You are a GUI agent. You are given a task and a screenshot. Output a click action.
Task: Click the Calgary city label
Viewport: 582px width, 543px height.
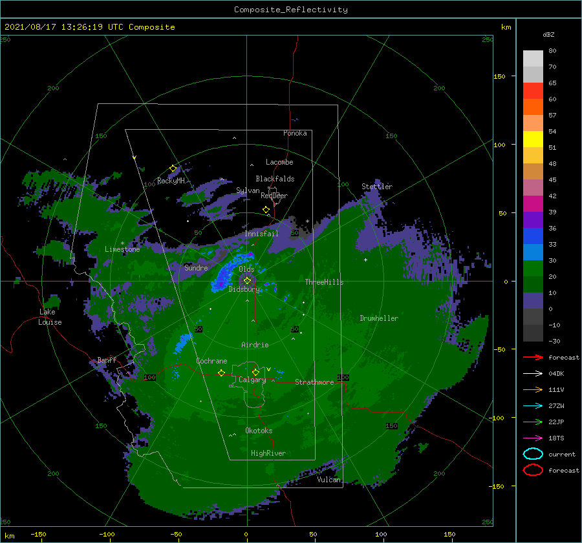[252, 380]
